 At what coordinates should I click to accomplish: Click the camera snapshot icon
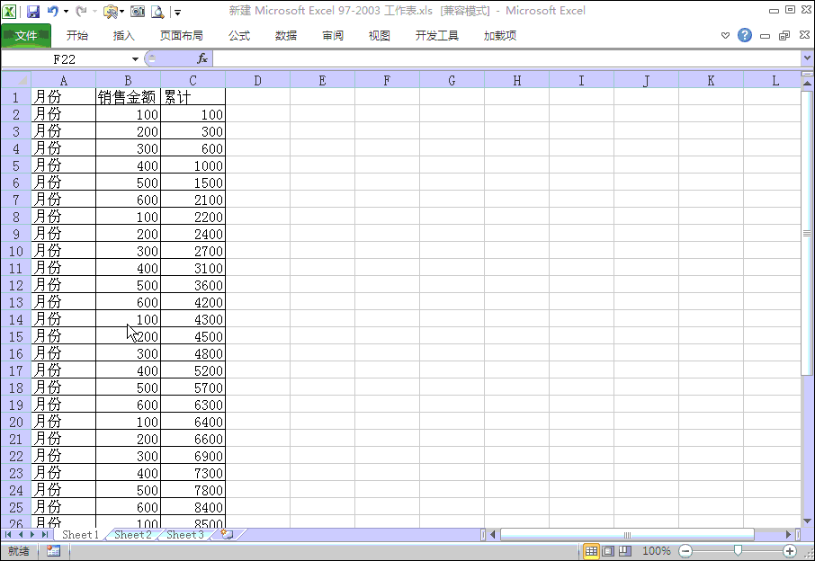tap(138, 11)
